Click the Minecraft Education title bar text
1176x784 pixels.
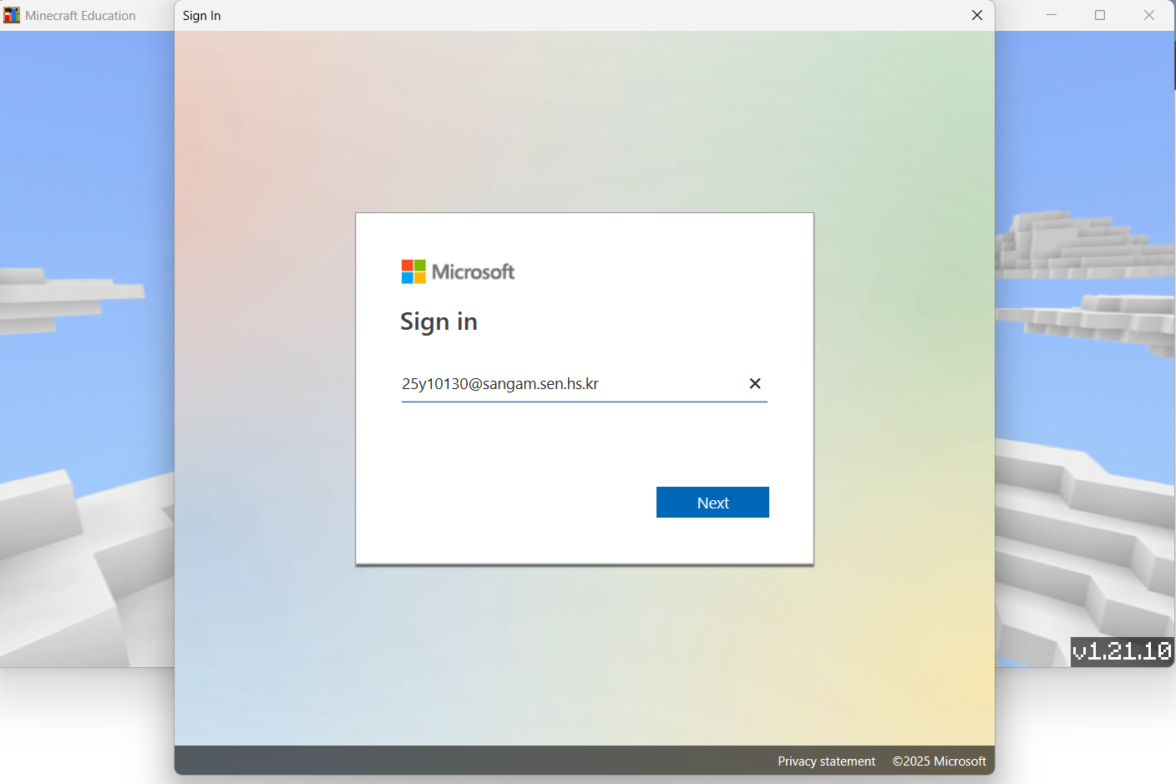[x=80, y=16]
